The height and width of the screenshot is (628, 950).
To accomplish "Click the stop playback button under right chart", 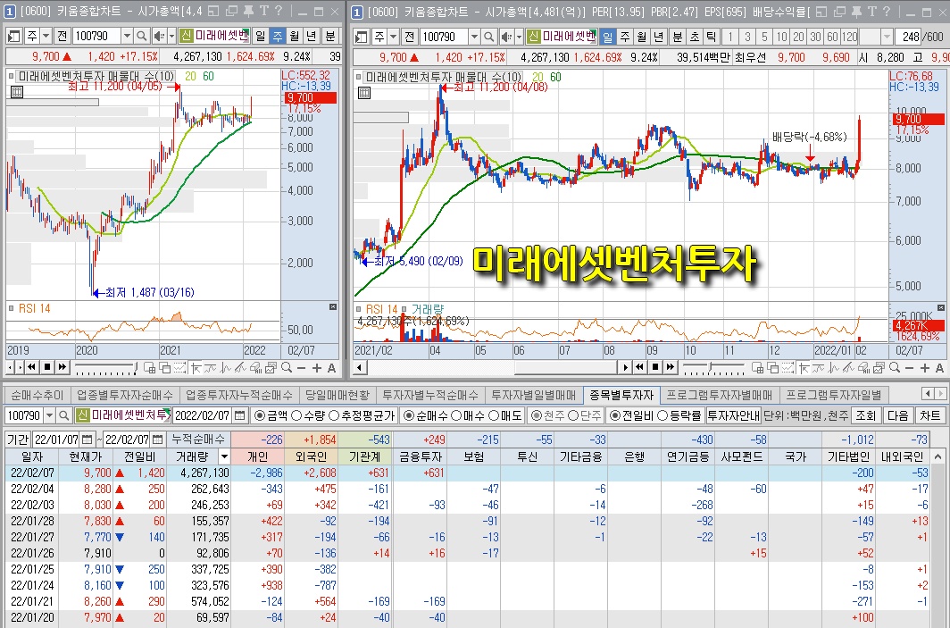I will (655, 367).
